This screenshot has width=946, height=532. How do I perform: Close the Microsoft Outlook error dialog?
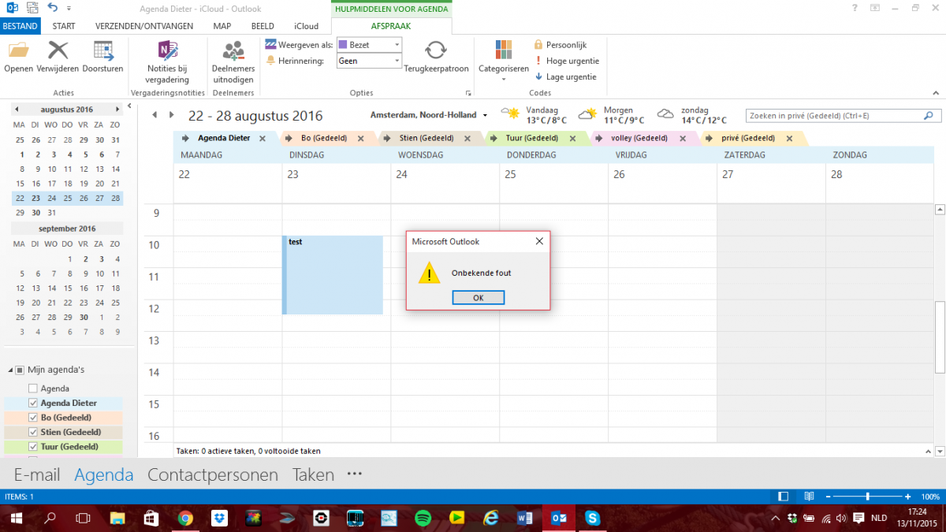539,241
